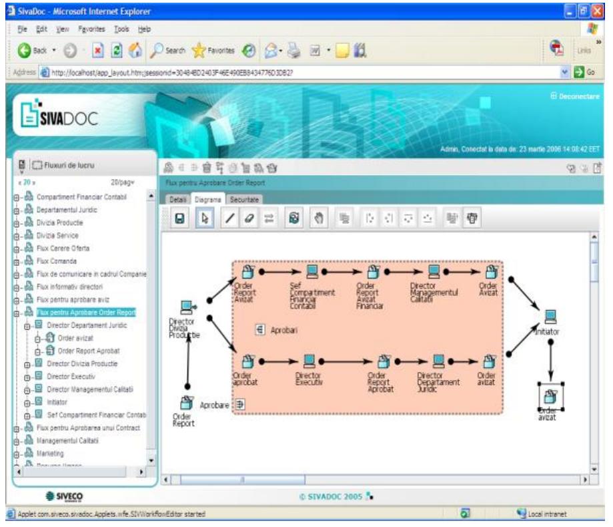
Task: Click the Aprobari group icon
Action: click(260, 330)
